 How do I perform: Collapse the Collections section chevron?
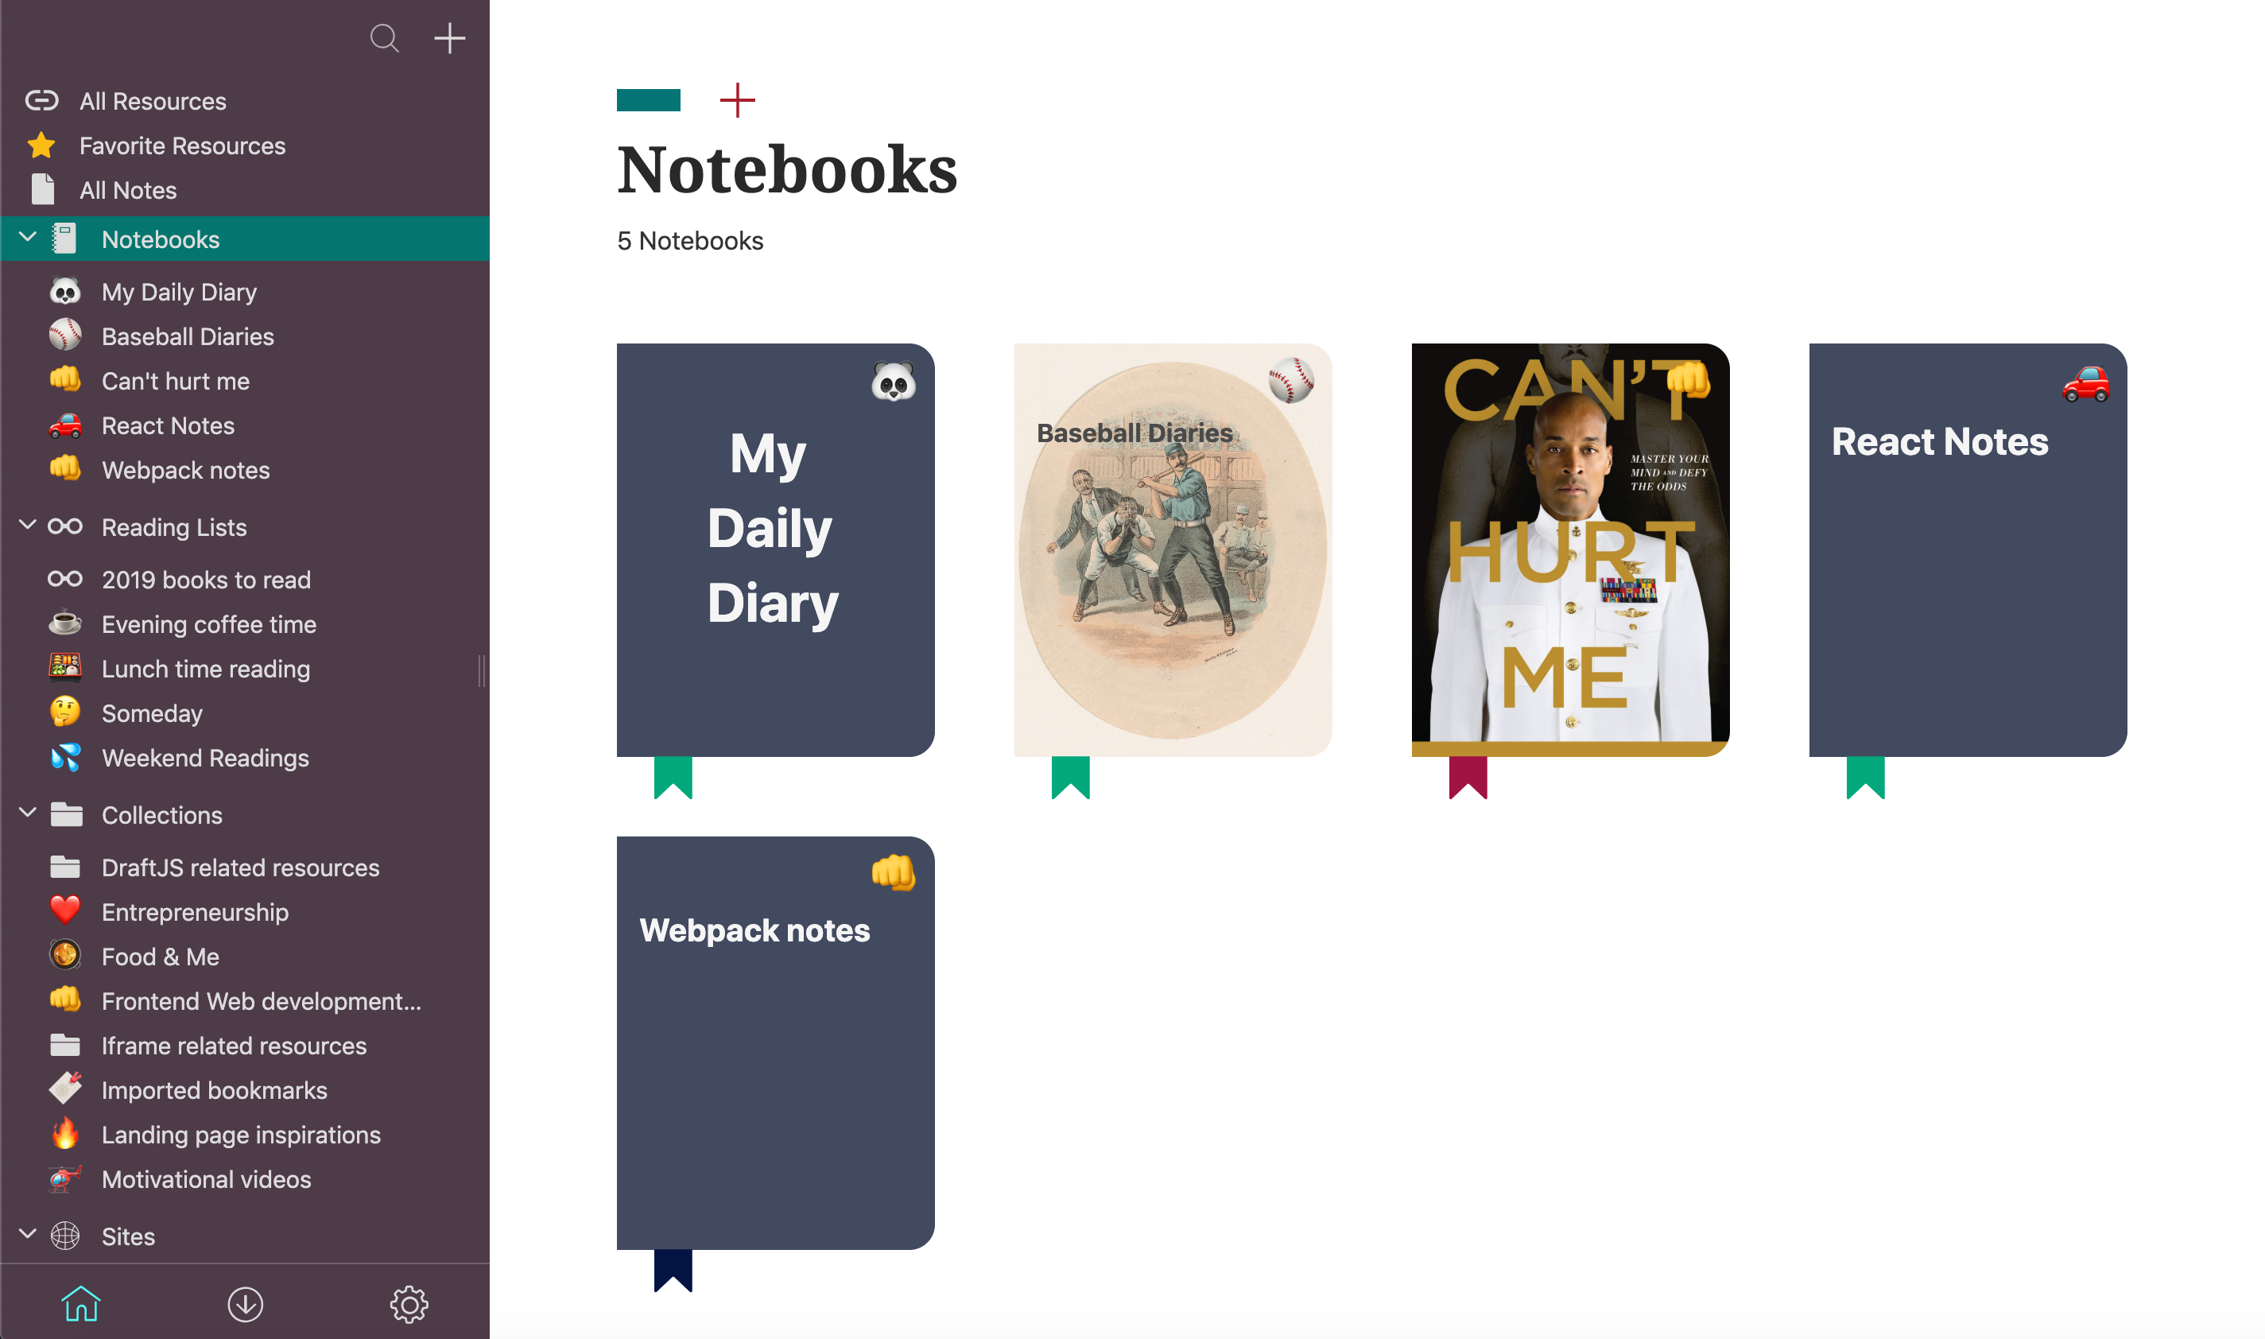click(x=28, y=814)
